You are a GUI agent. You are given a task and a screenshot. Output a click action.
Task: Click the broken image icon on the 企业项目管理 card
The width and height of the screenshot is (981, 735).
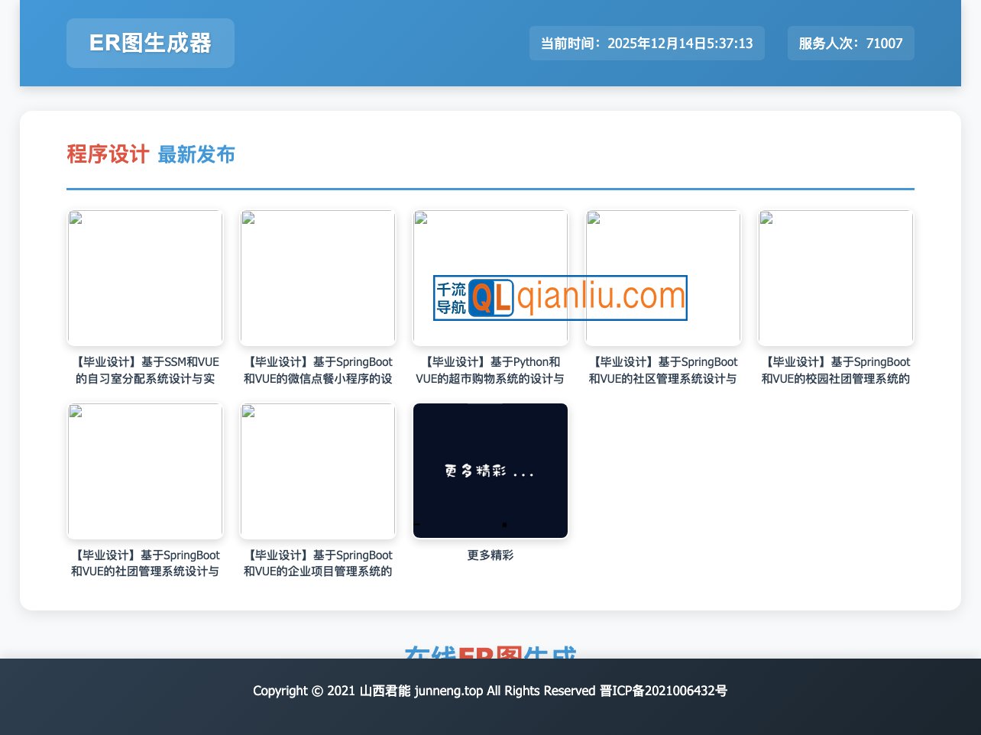pos(249,413)
